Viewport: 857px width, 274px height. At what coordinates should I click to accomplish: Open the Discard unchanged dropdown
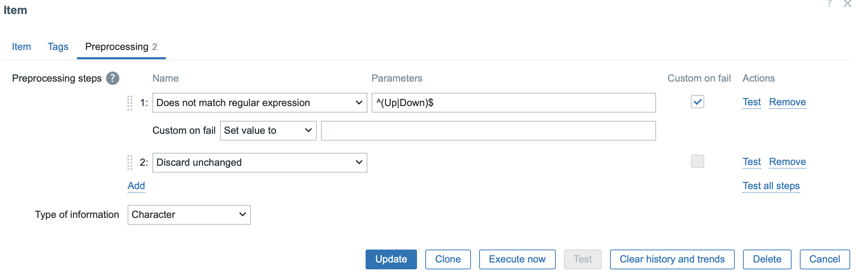(260, 163)
